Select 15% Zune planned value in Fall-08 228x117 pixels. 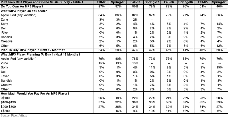tap(101, 63)
